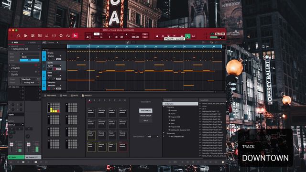Toggle the blue Loop switch for sequence

pyautogui.click(x=30, y=60)
